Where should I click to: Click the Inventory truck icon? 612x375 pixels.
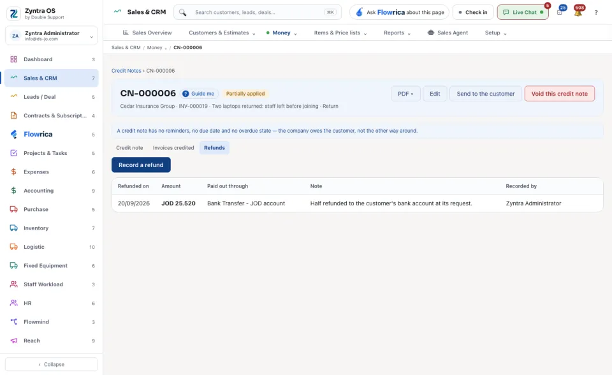pyautogui.click(x=13, y=228)
